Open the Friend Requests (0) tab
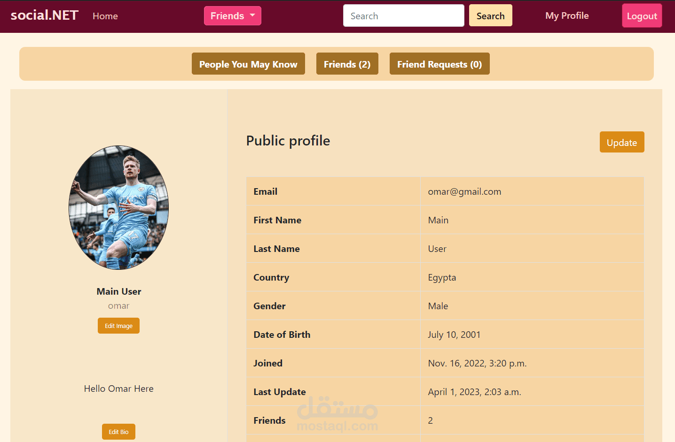 point(440,64)
